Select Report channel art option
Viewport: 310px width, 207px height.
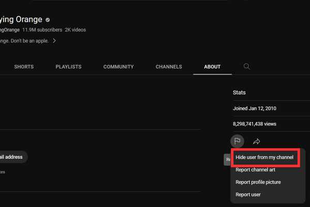pyautogui.click(x=255, y=170)
